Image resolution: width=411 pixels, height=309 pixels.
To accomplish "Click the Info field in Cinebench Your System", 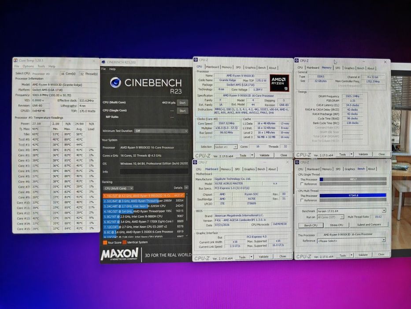I will 154,172.
